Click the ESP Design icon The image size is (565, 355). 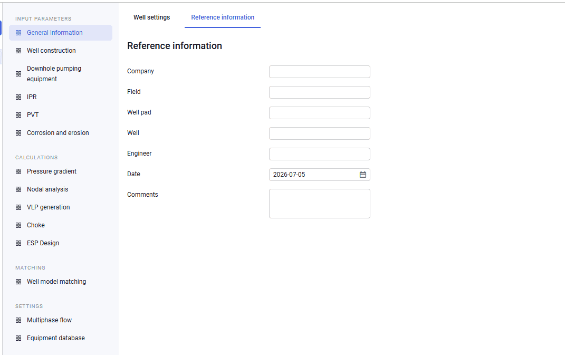(x=18, y=243)
